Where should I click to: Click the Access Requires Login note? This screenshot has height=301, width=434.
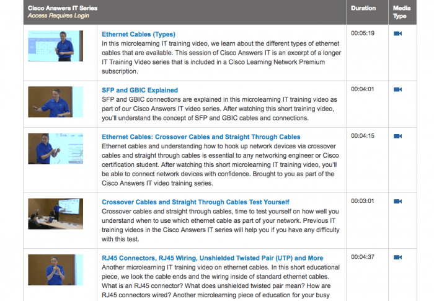[x=58, y=16]
